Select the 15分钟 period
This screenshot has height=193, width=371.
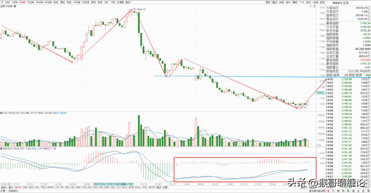[x=30, y=2]
